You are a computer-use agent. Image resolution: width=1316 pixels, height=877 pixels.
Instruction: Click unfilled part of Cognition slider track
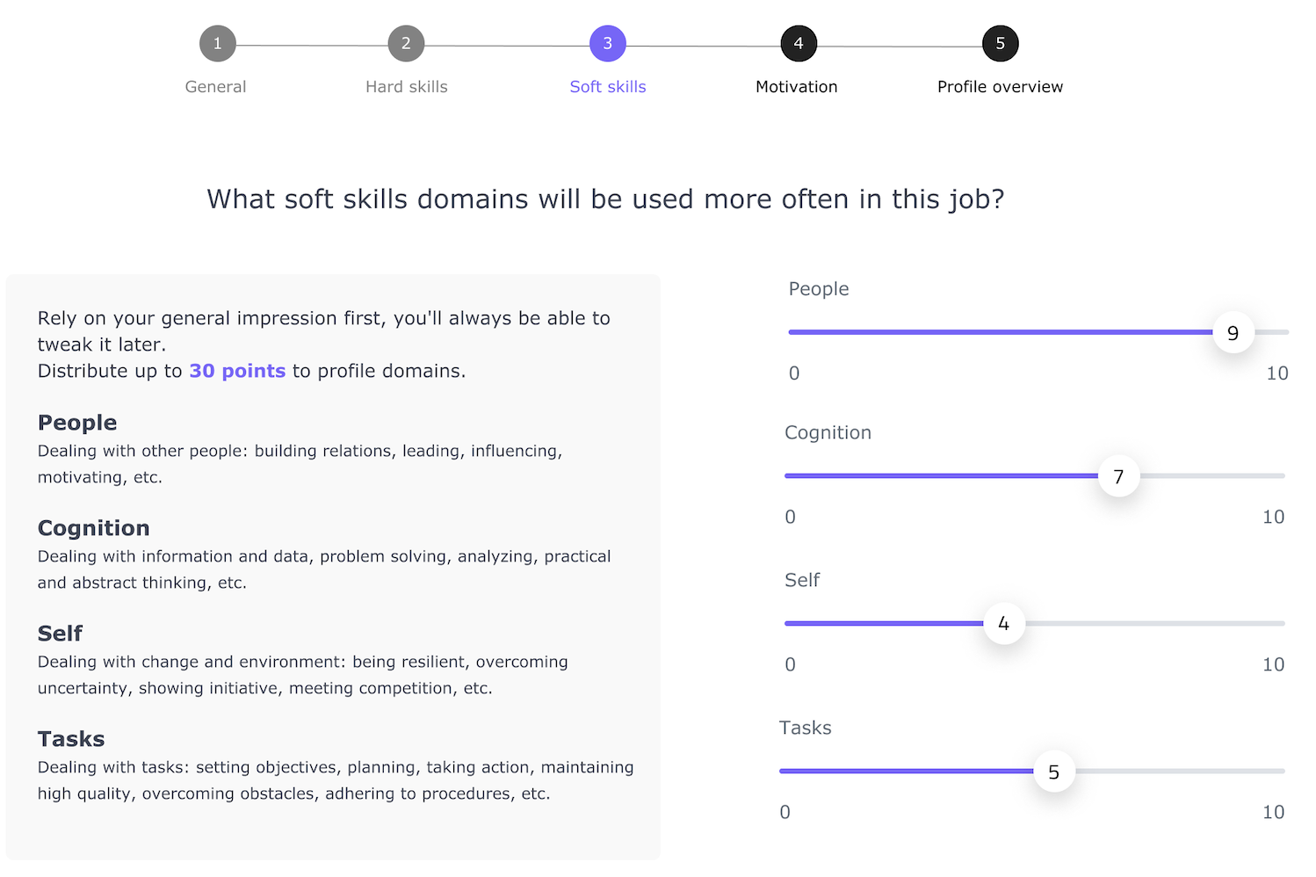click(x=1212, y=476)
